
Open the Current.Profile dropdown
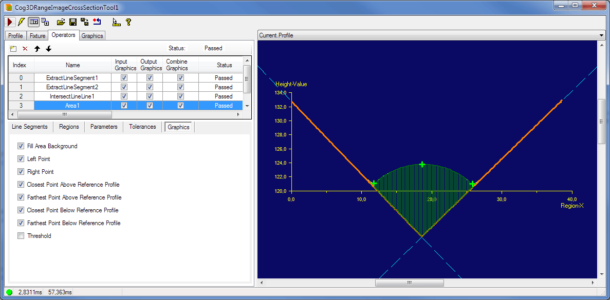(x=600, y=35)
